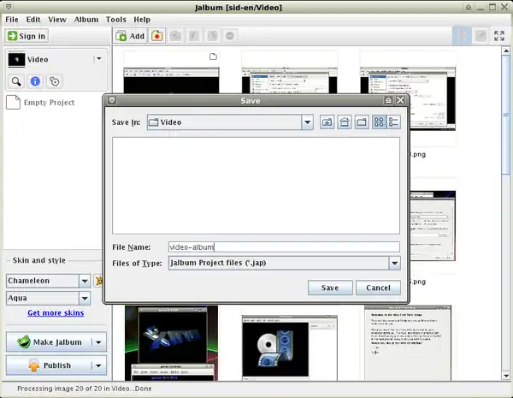
Task: Switch file browser to List view
Action: (379, 122)
